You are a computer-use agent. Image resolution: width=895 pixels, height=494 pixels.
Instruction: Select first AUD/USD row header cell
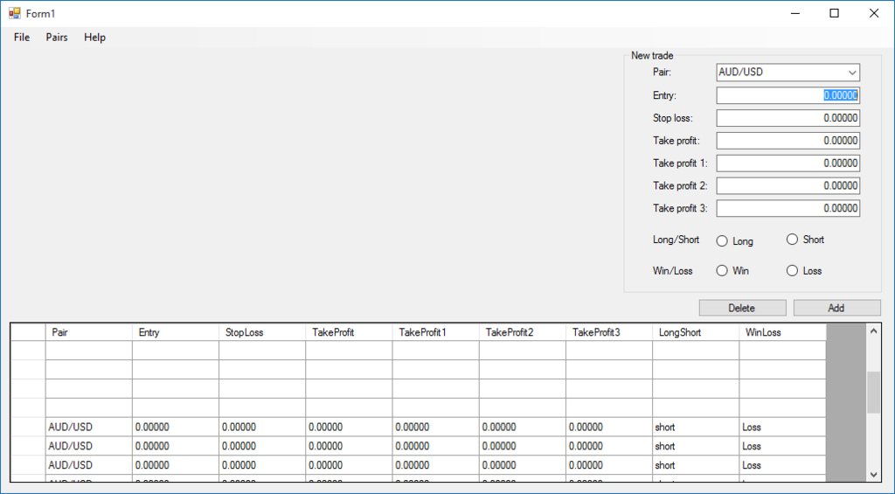[x=28, y=428]
